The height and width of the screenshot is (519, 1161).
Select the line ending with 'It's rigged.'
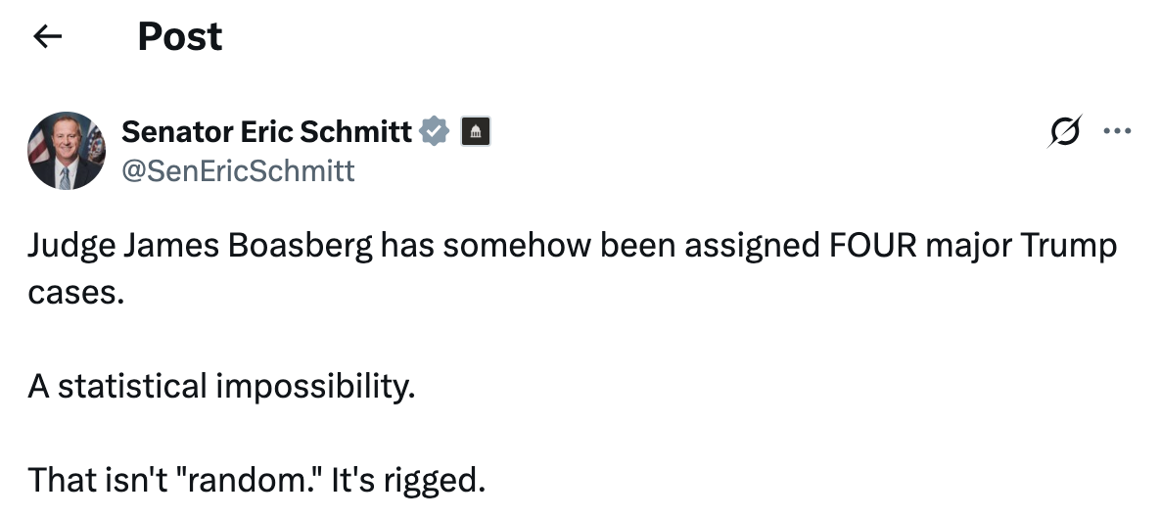256,481
